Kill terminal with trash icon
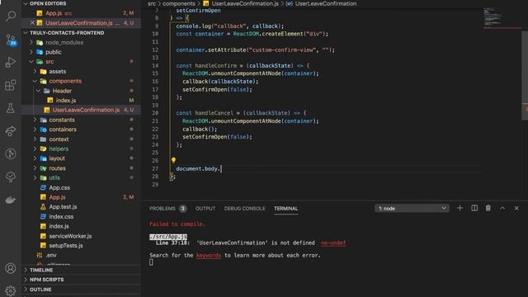The width and height of the screenshot is (528, 297). point(488,208)
